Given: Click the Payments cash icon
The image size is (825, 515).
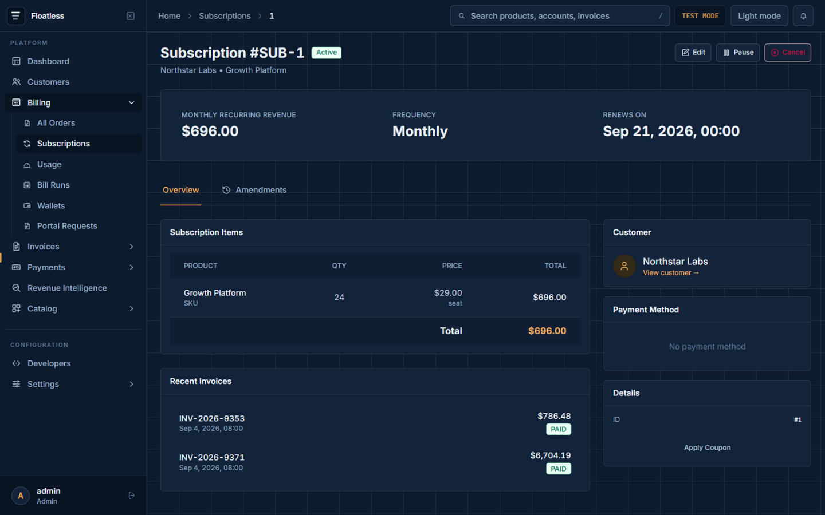Looking at the screenshot, I should click(17, 267).
